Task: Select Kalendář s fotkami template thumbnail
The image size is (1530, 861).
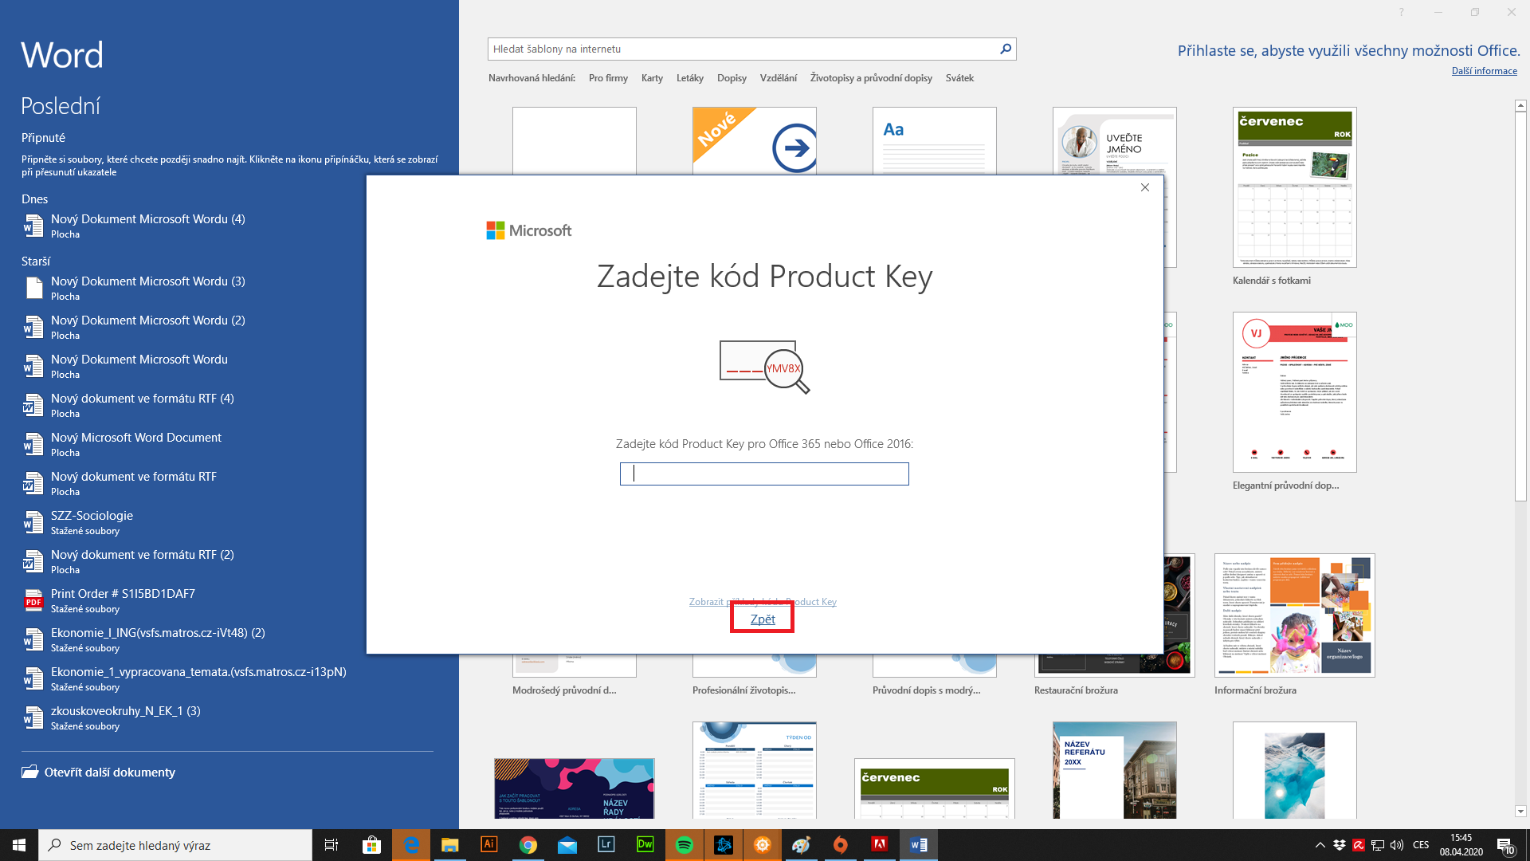Action: 1294,187
